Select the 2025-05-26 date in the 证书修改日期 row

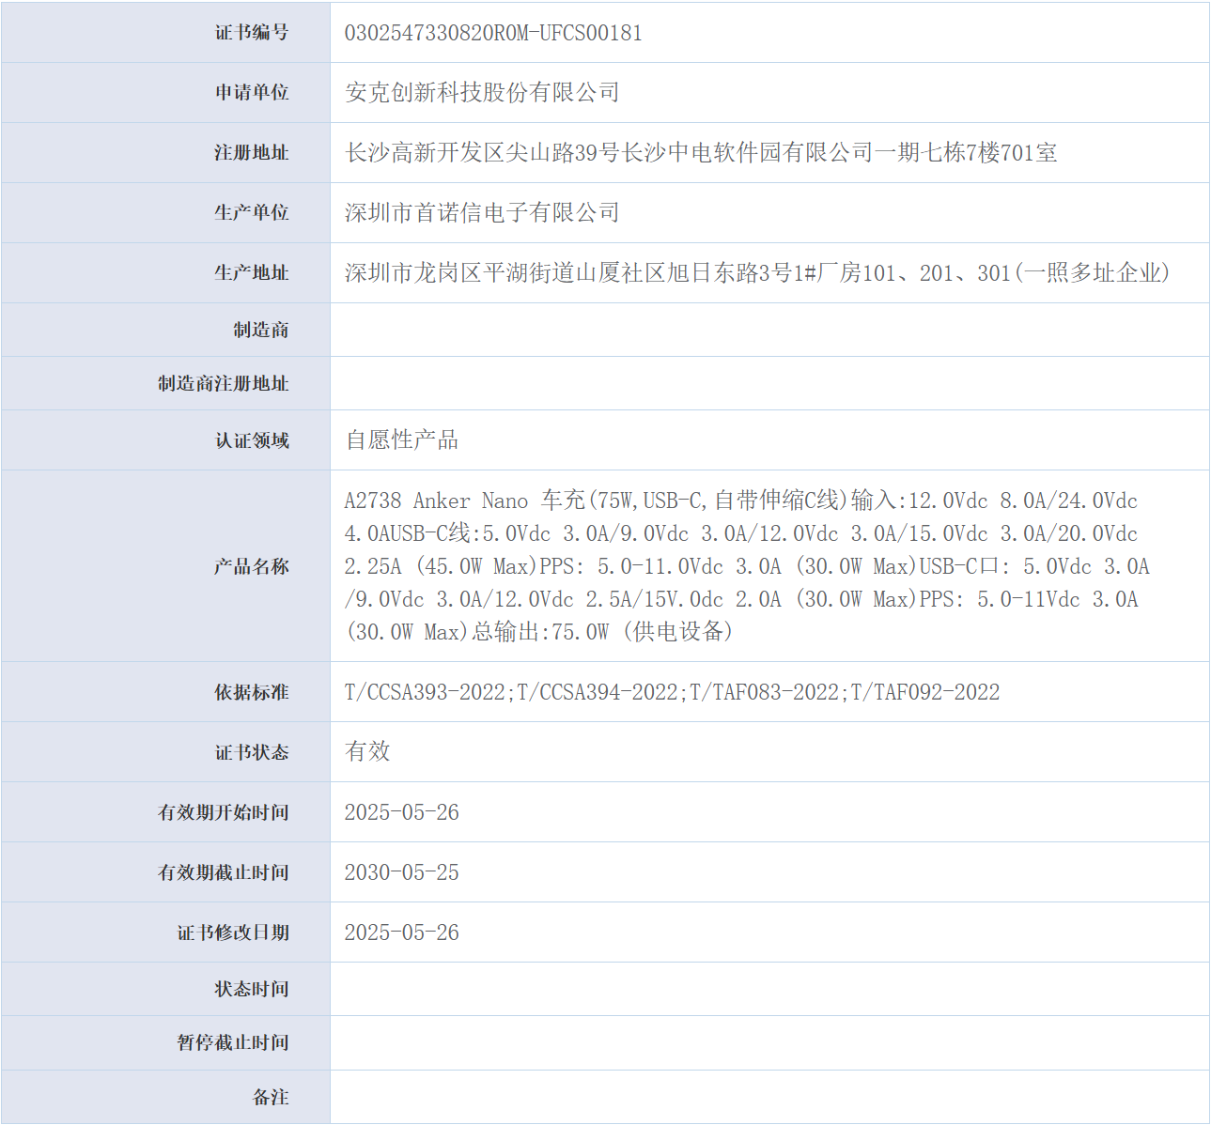click(x=401, y=932)
